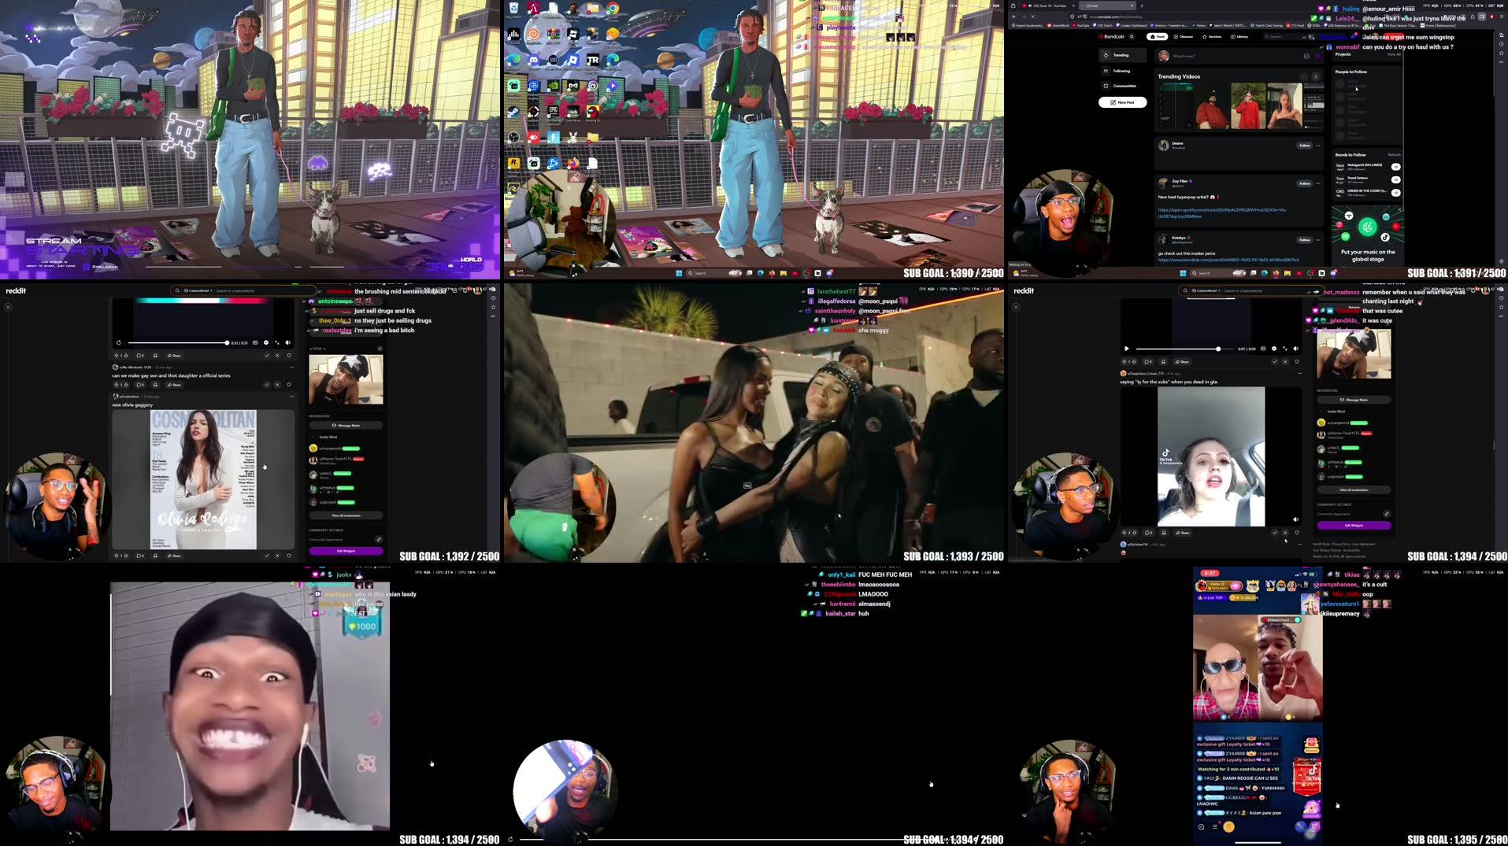Launch Steam from the desktop
The width and height of the screenshot is (1508, 846).
(x=515, y=110)
